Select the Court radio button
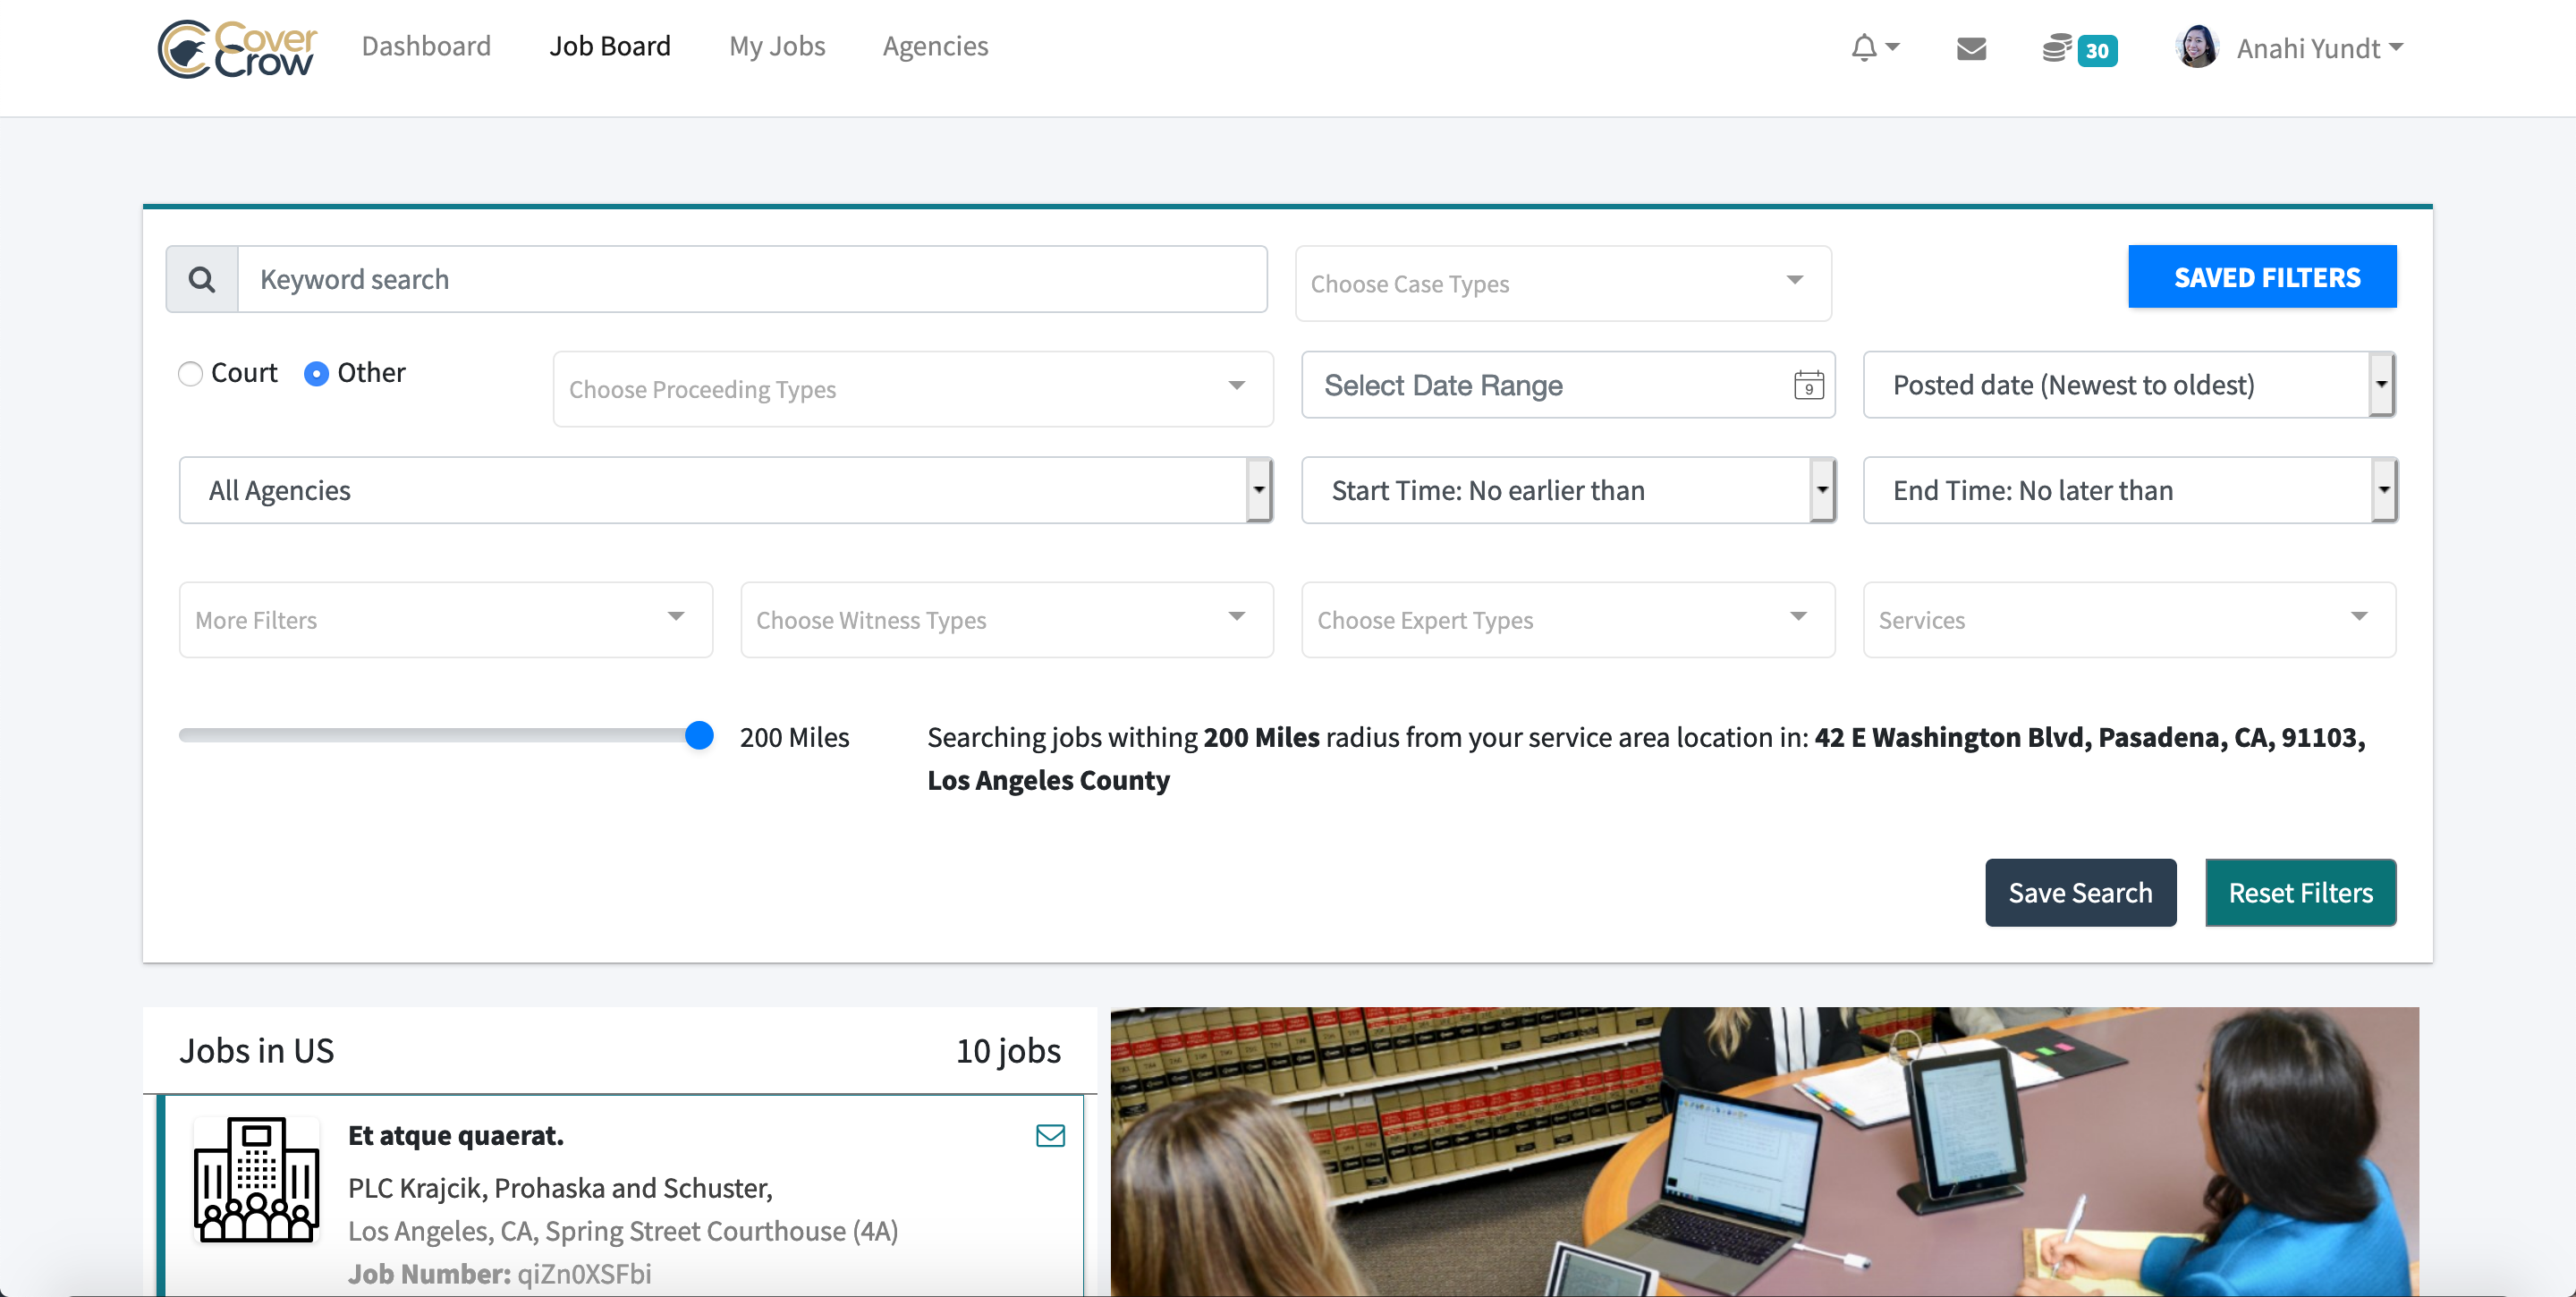The image size is (2576, 1297). (x=190, y=373)
